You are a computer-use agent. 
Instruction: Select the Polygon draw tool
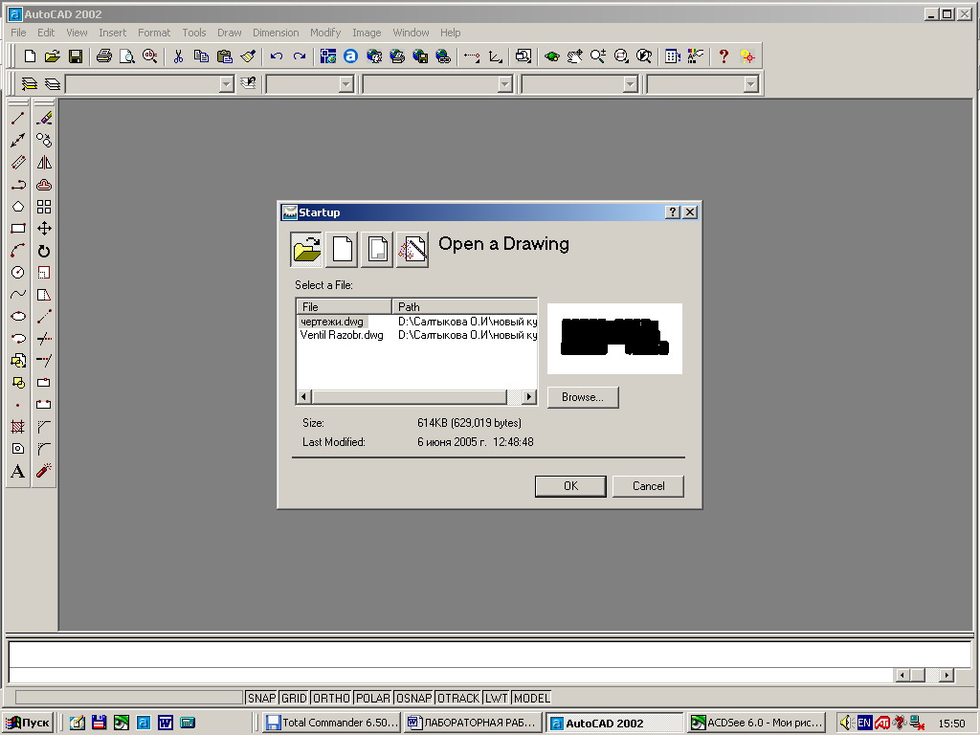pos(18,207)
